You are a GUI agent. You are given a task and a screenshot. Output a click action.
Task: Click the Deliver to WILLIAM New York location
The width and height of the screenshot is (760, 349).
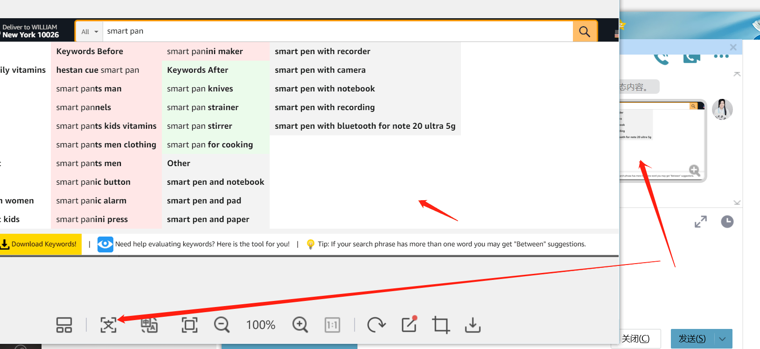pyautogui.click(x=30, y=31)
